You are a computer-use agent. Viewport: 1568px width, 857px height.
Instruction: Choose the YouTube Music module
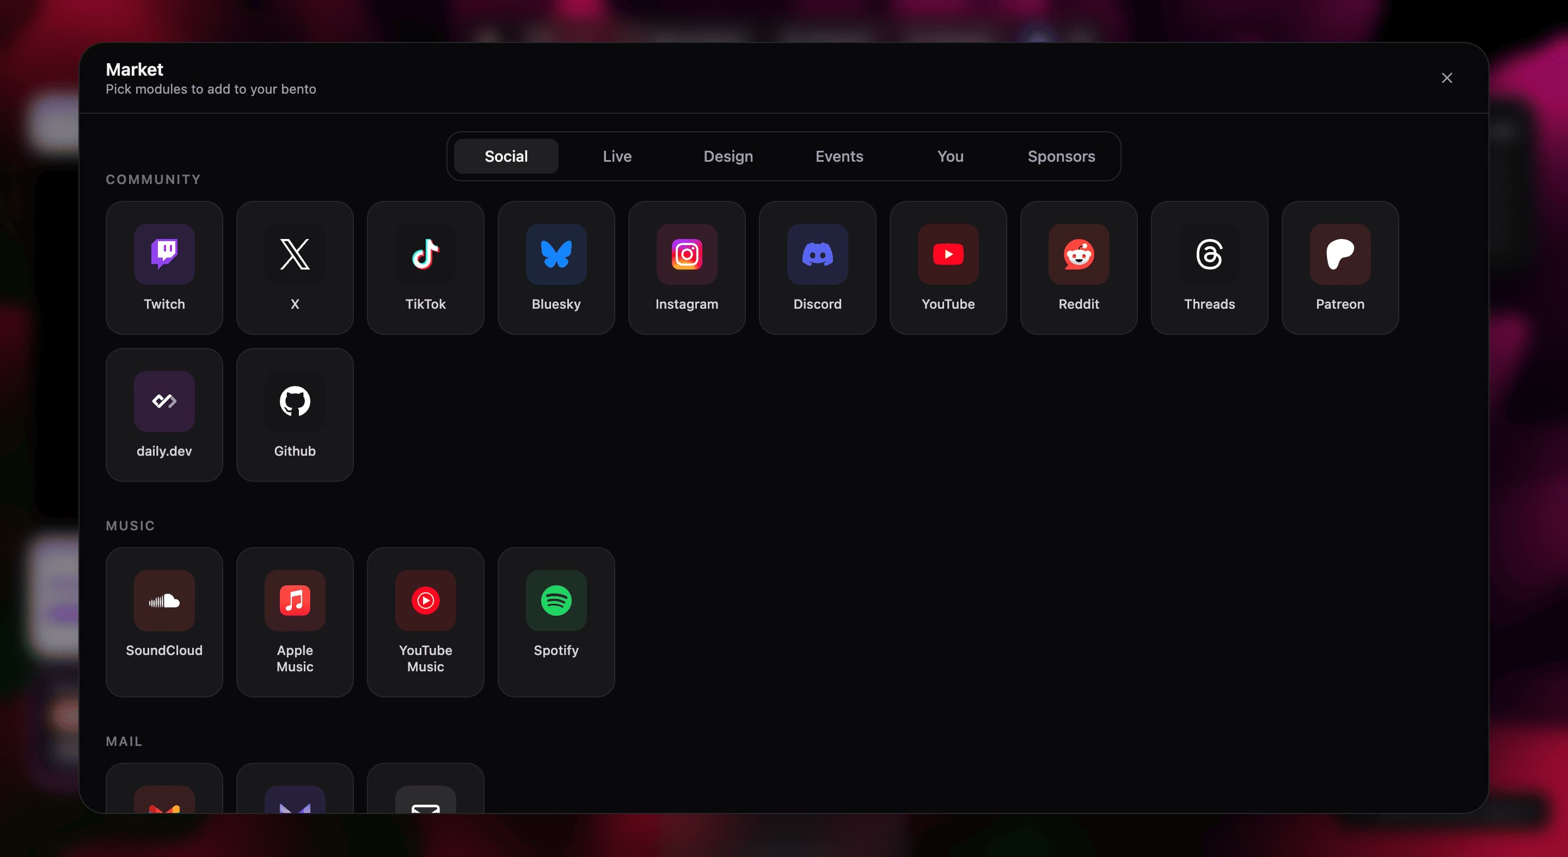[x=425, y=622]
